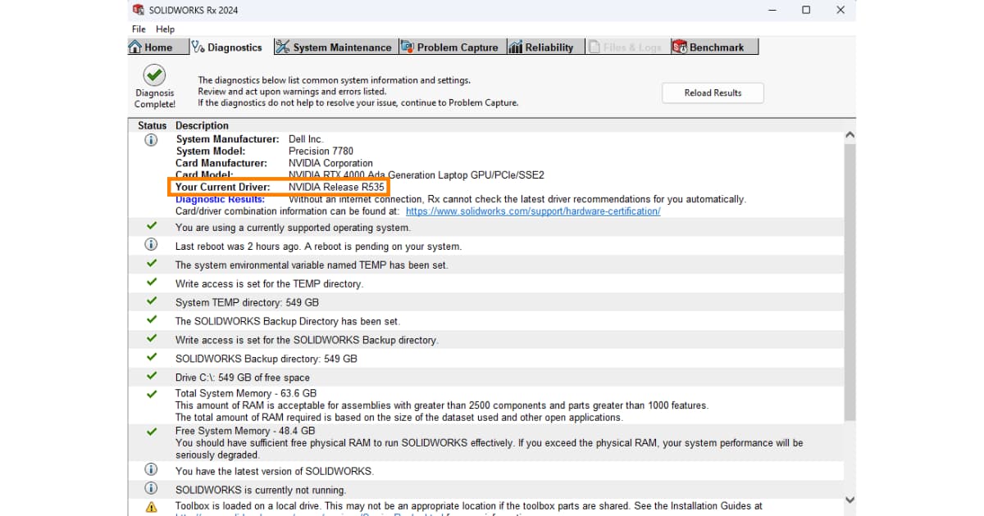Image resolution: width=984 pixels, height=516 pixels.
Task: Click the System Maintenance tools icon
Action: point(283,48)
